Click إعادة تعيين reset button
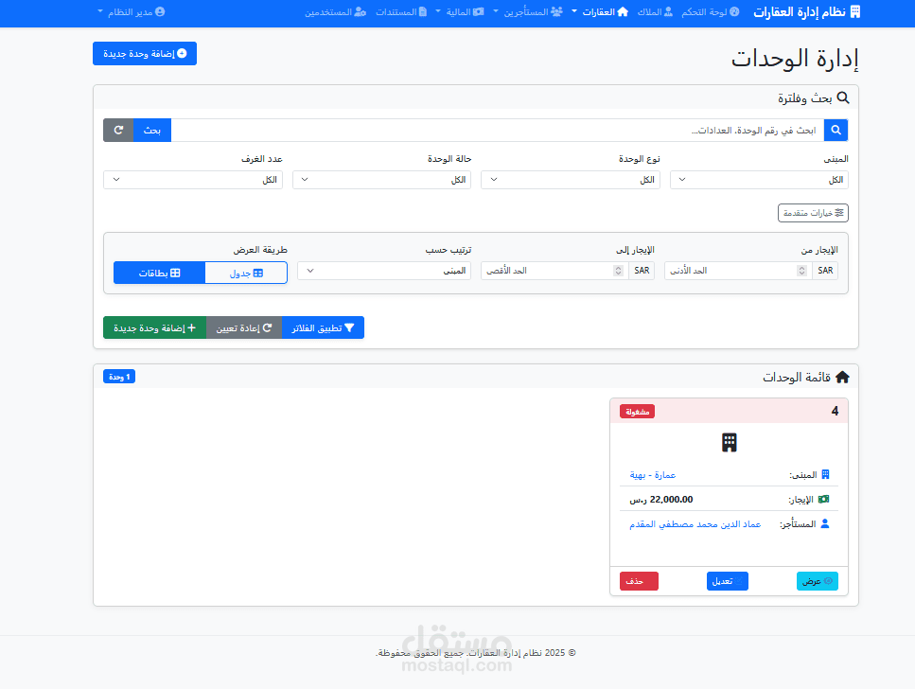Image resolution: width=915 pixels, height=689 pixels. pos(244,327)
